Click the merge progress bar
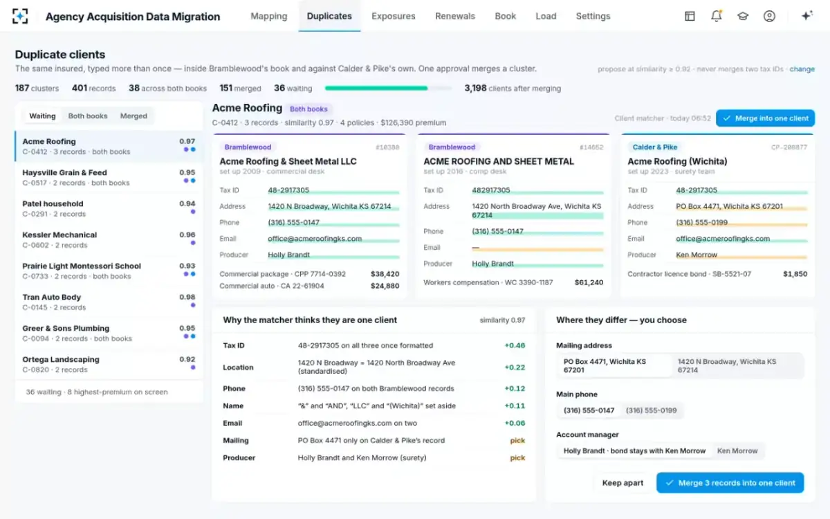The width and height of the screenshot is (830, 519). [388, 89]
